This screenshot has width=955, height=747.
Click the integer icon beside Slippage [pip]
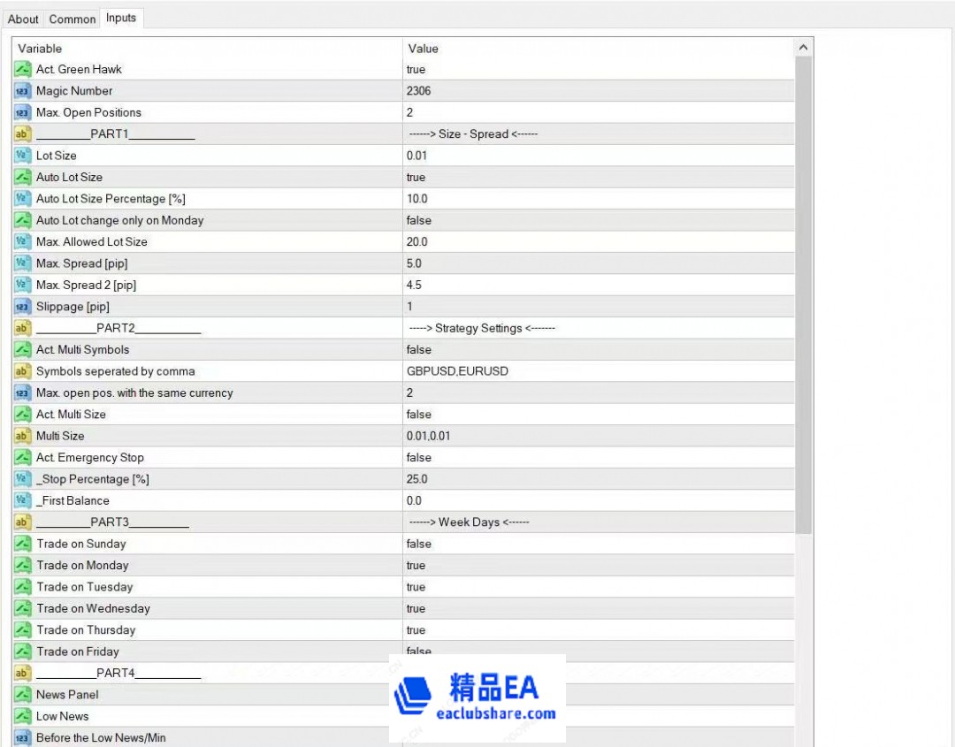23,307
